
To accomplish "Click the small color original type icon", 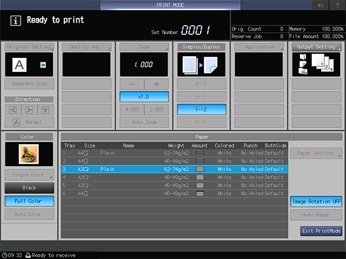I will tap(43, 65).
